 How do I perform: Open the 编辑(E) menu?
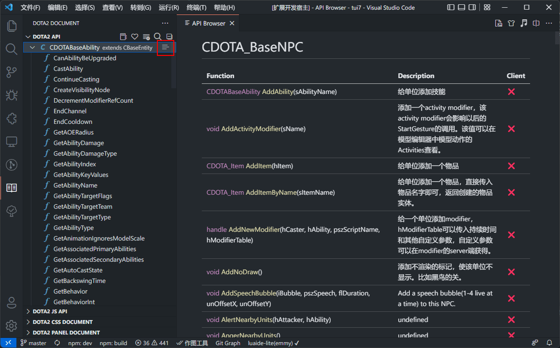pyautogui.click(x=57, y=8)
